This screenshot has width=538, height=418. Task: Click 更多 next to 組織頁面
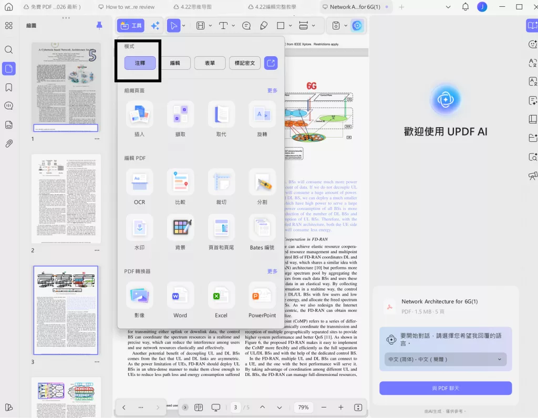tap(272, 90)
